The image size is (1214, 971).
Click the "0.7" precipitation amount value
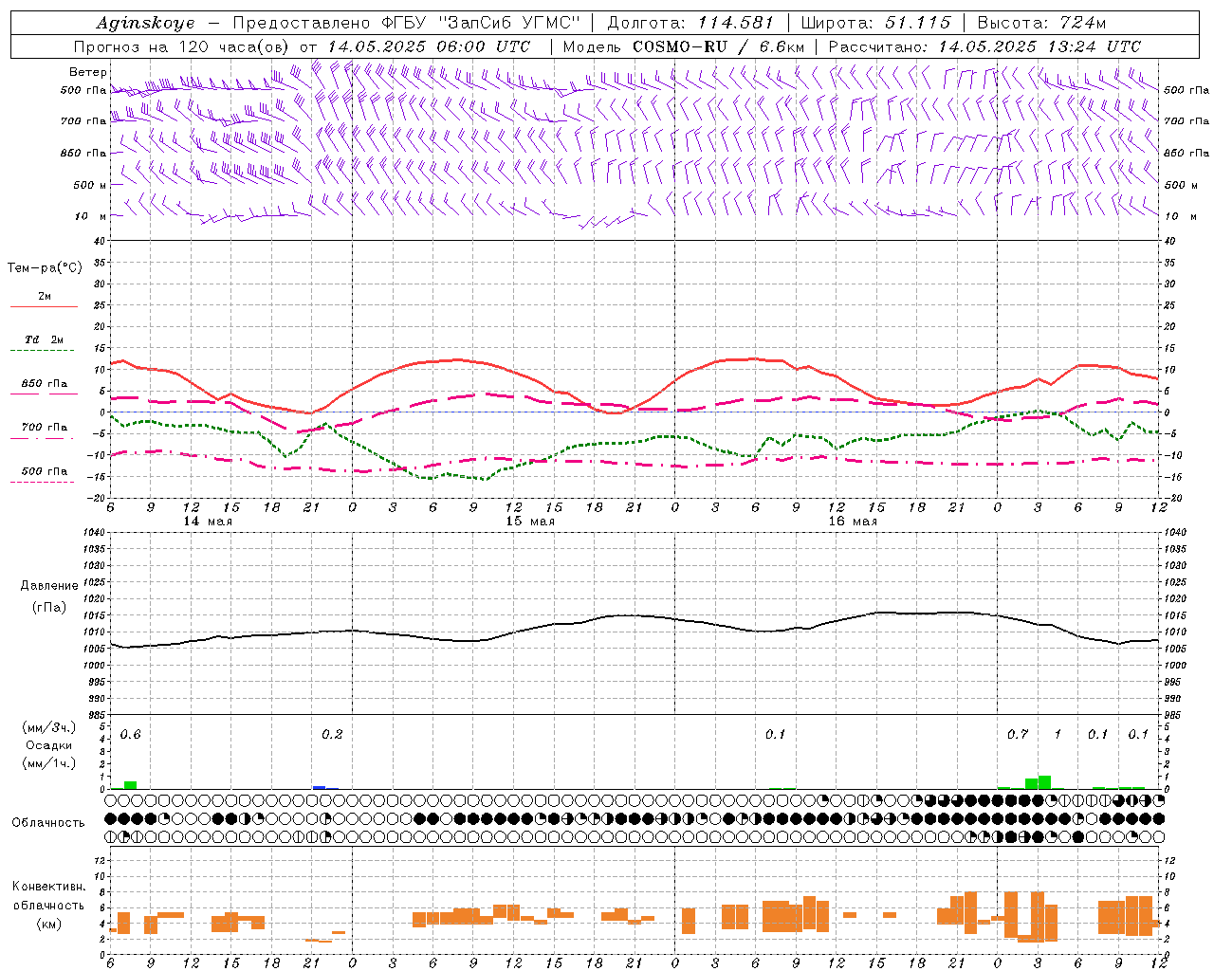[1018, 735]
